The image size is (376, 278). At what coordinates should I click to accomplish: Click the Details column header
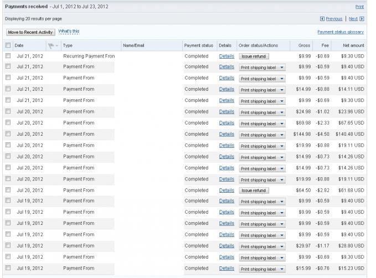(x=225, y=45)
